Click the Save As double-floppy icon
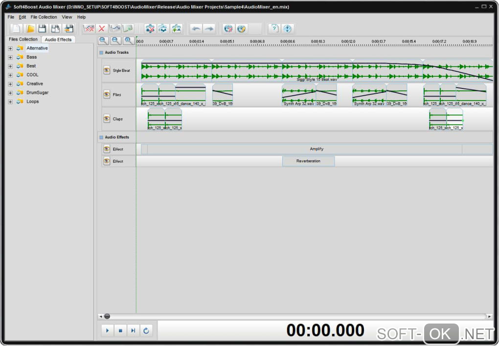 tap(55, 29)
